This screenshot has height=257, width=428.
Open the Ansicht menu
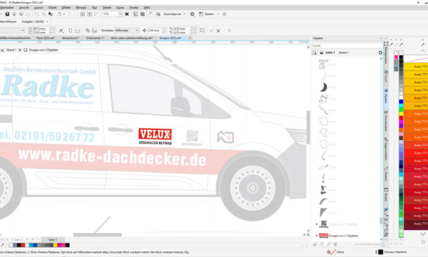pos(24,8)
